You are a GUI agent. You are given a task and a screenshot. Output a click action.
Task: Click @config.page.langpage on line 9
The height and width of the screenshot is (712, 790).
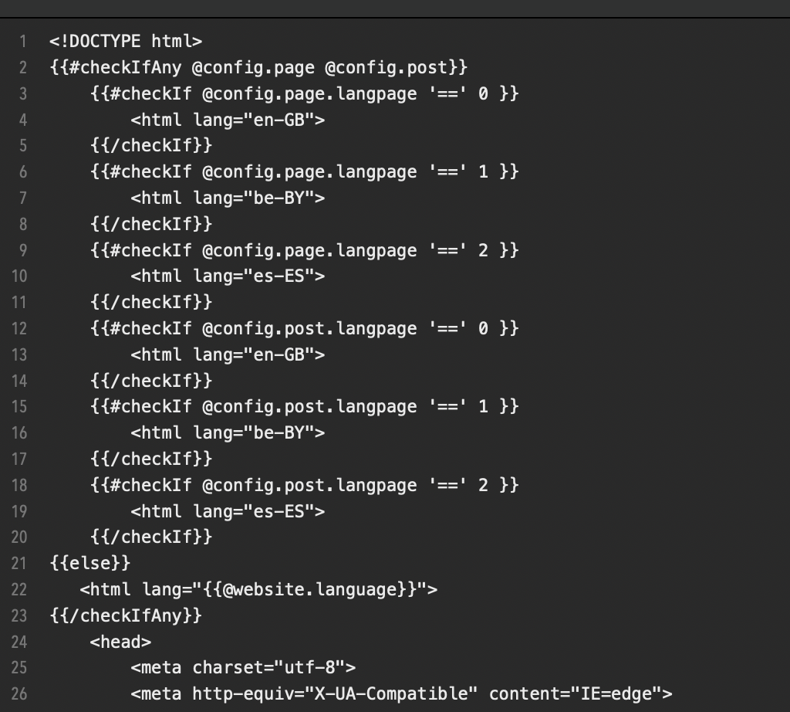coord(309,250)
